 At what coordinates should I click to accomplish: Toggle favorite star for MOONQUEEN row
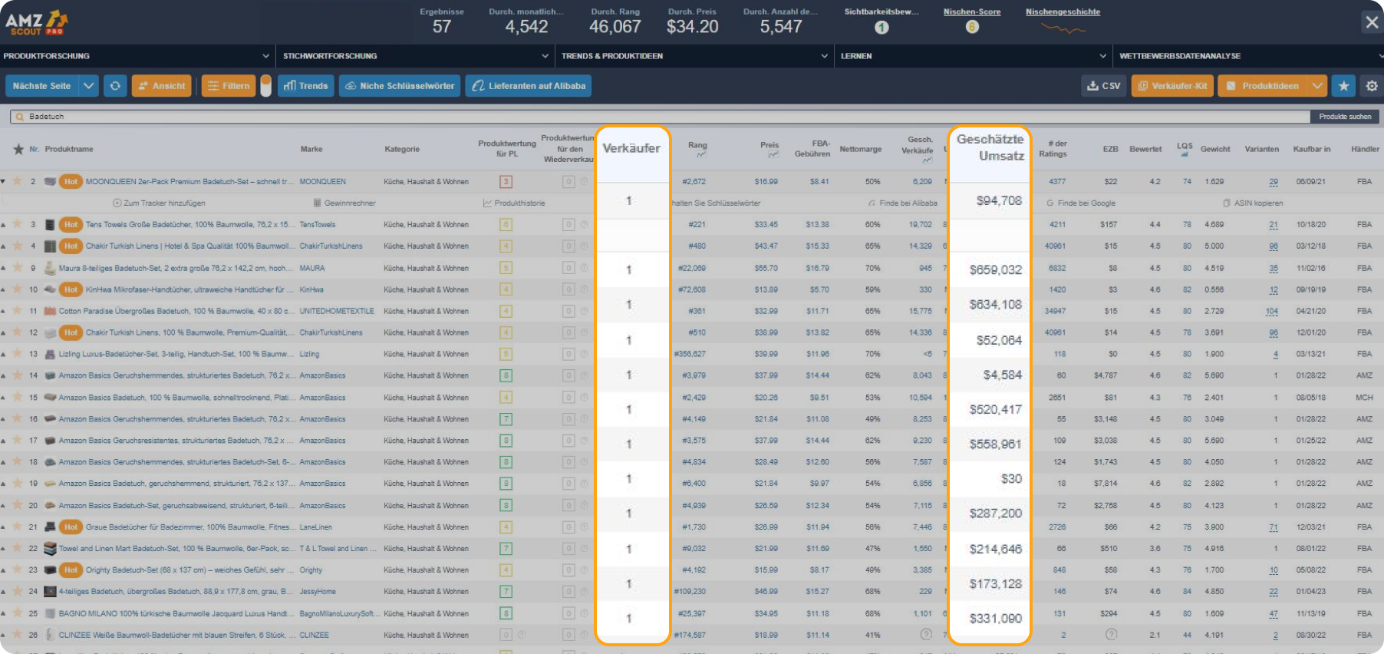click(16, 181)
